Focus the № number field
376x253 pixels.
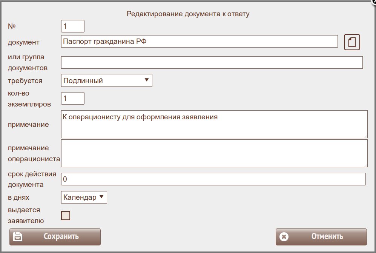[72, 26]
